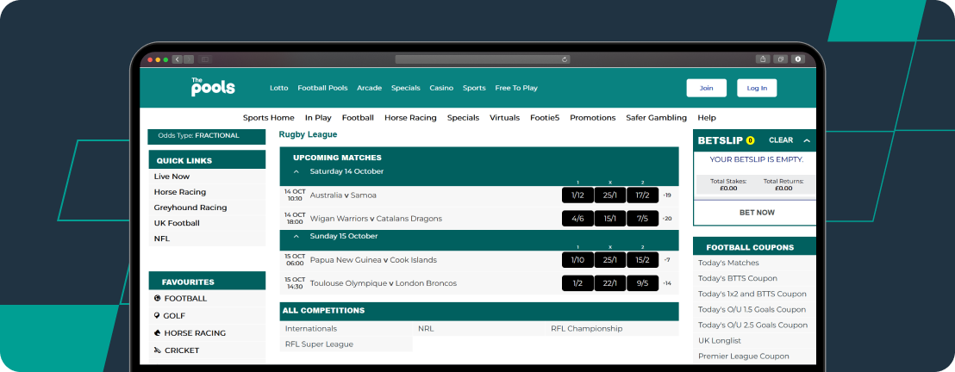Viewport: 955px width, 372px height.
Task: Collapse the Betslip panel chevron
Action: [x=807, y=140]
